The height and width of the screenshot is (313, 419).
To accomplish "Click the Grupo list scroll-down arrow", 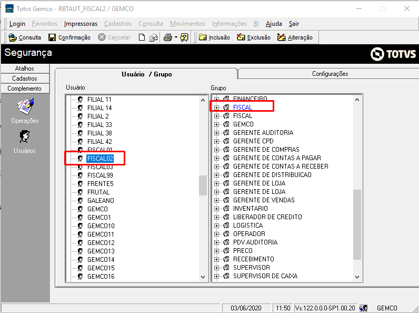I will click(x=357, y=277).
